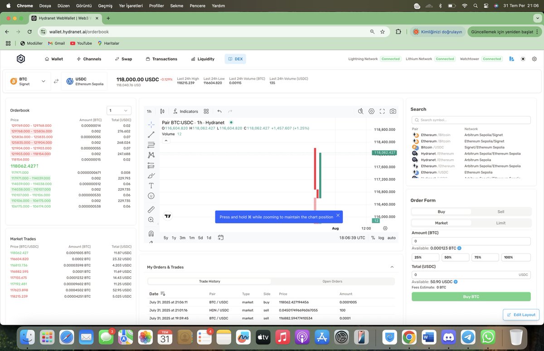Click the Hydranet logo

21,59
